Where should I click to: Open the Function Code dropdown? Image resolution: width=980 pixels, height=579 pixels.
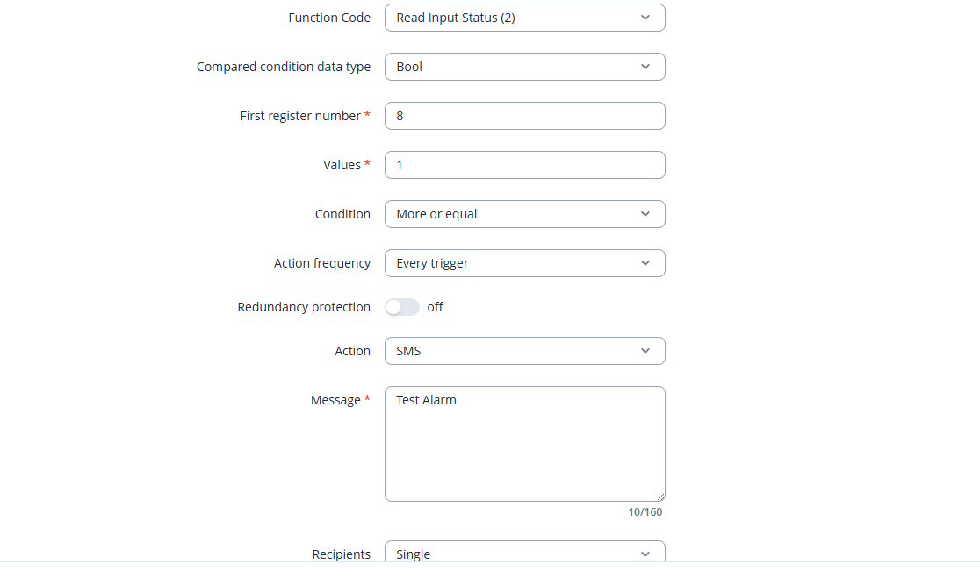tap(524, 18)
